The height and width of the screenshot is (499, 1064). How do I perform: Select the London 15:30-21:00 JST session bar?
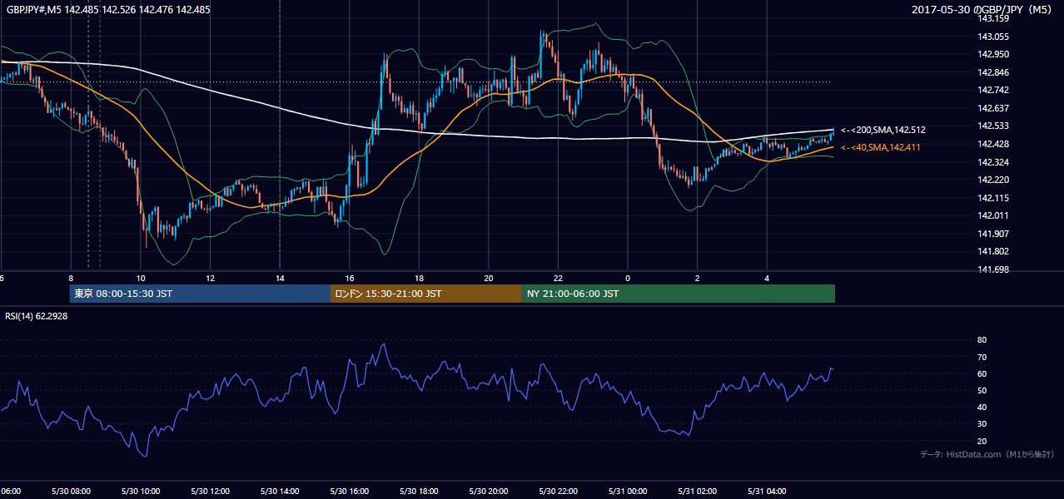tap(426, 294)
